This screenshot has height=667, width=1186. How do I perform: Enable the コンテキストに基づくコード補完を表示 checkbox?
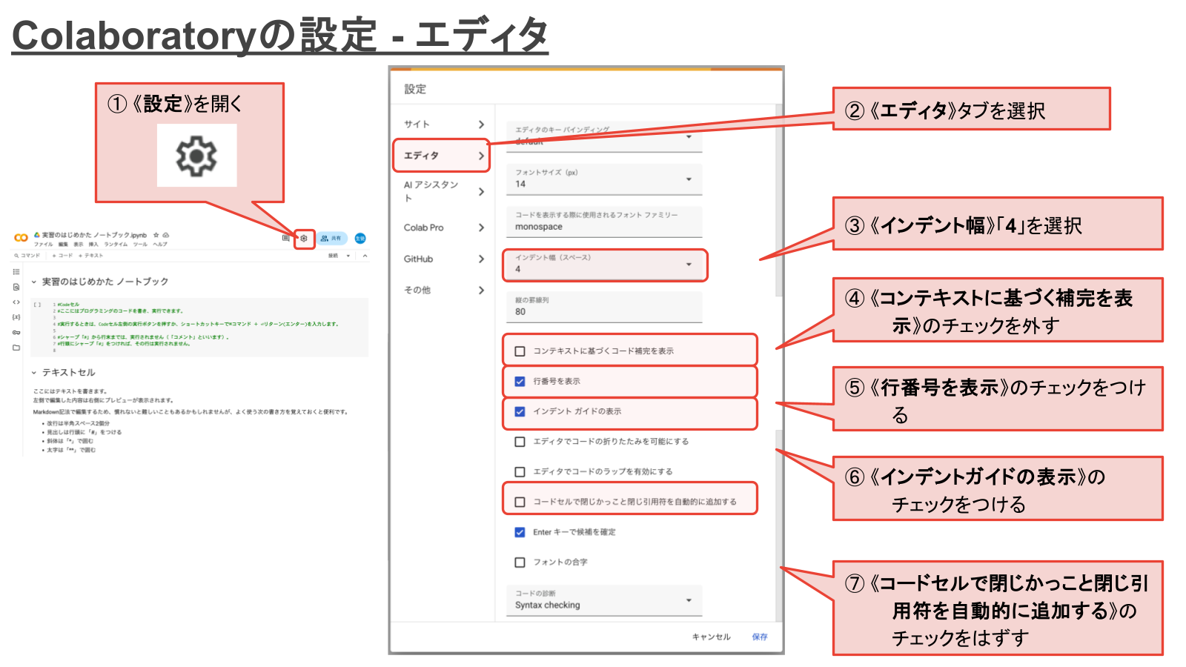point(520,351)
